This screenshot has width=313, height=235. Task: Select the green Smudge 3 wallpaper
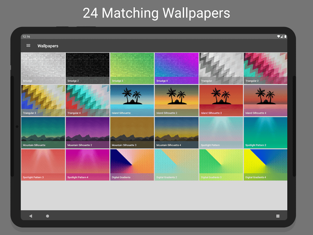tap(132, 68)
